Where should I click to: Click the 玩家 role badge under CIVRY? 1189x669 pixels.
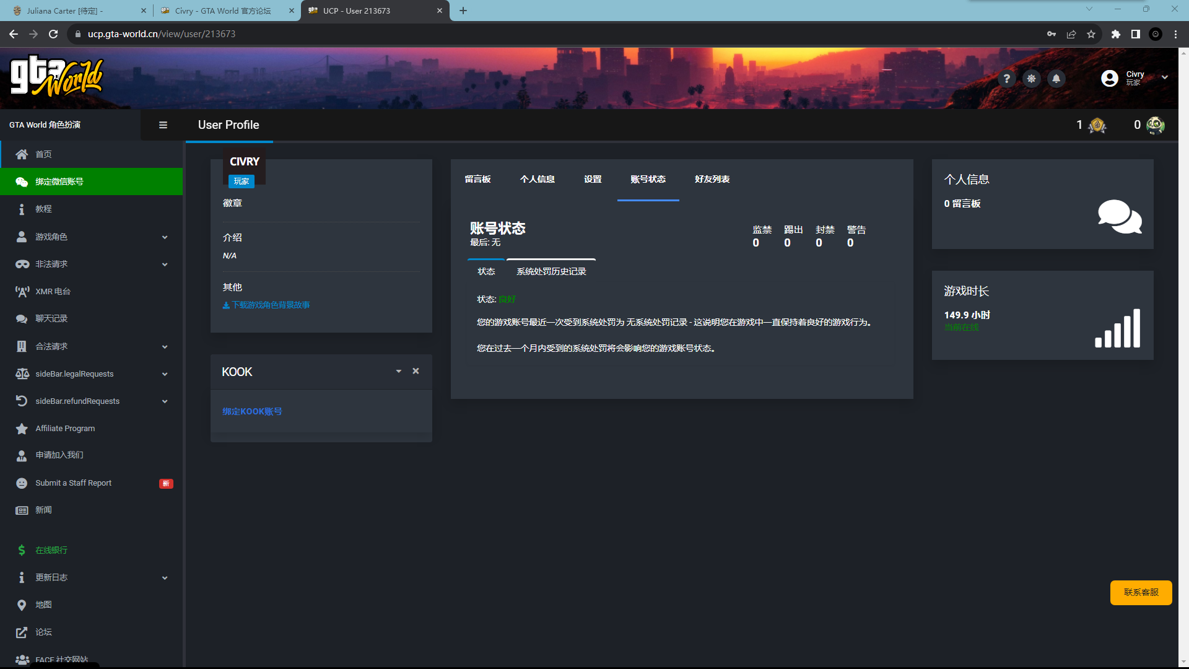click(242, 181)
